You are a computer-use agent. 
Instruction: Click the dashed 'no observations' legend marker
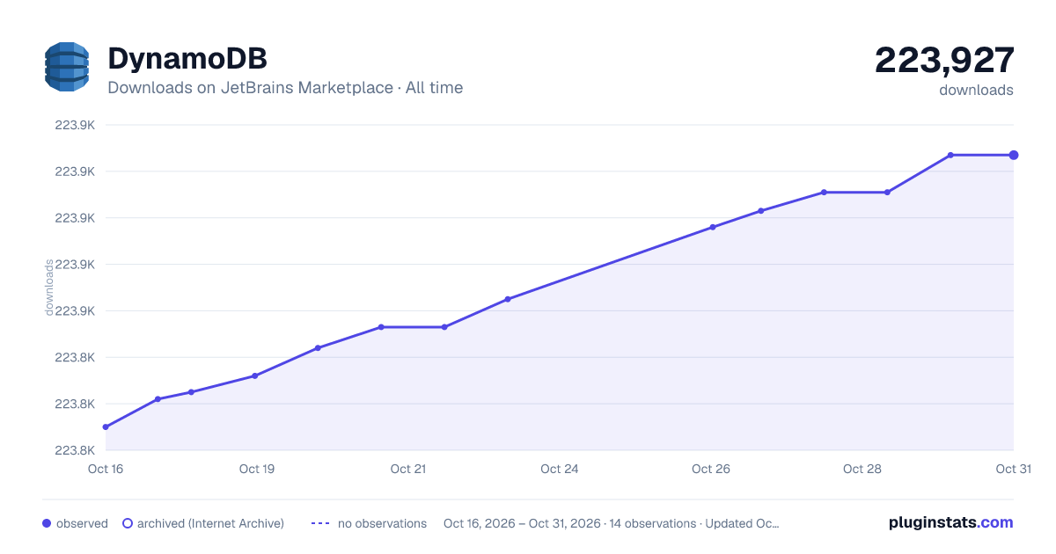click(x=320, y=523)
